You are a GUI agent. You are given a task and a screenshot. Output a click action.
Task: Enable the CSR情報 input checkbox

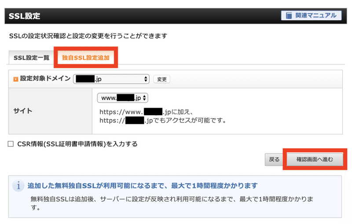(x=11, y=144)
